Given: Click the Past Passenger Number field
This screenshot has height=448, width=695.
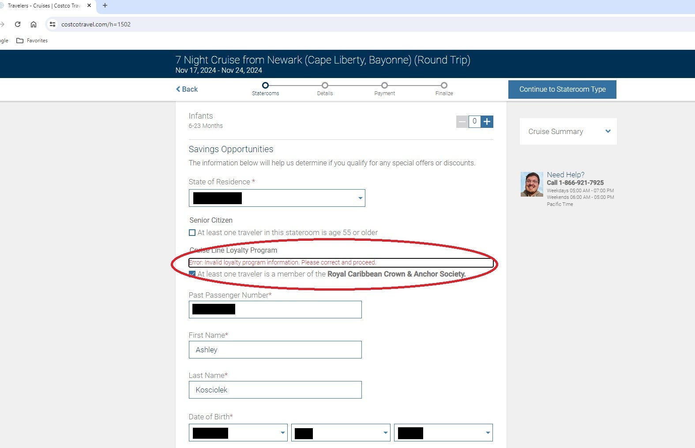Looking at the screenshot, I should click(275, 310).
